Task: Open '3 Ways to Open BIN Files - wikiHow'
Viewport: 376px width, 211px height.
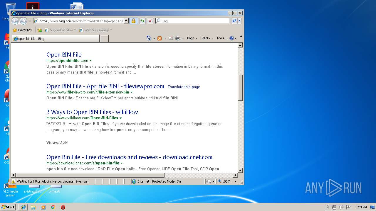Action: point(92,112)
